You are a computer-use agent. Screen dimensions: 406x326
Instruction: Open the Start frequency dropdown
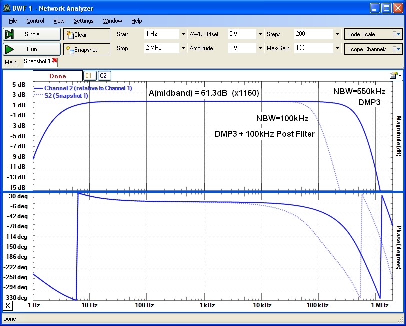coord(182,34)
